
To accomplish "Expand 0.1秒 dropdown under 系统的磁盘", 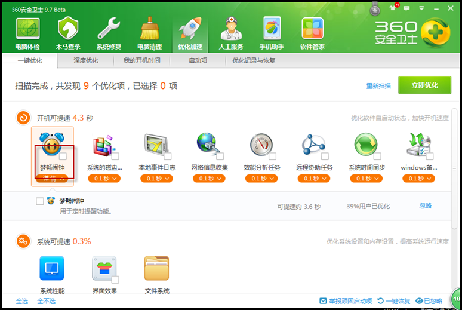I will click(104, 179).
